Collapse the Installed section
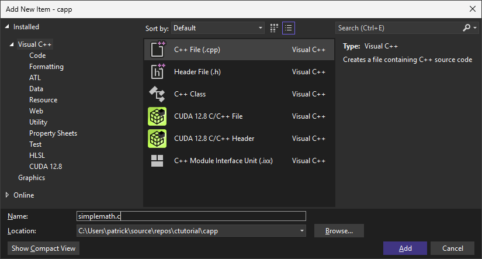 pyautogui.click(x=7, y=27)
